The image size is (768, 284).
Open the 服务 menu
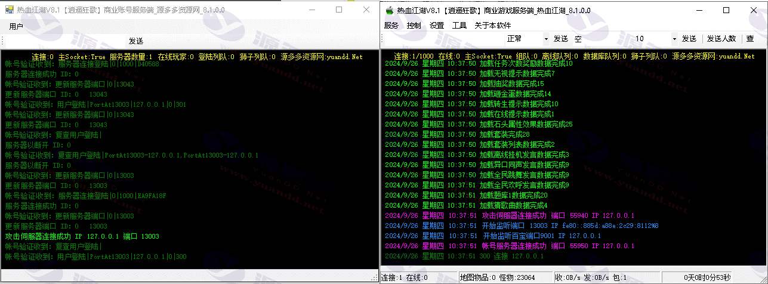(x=391, y=26)
